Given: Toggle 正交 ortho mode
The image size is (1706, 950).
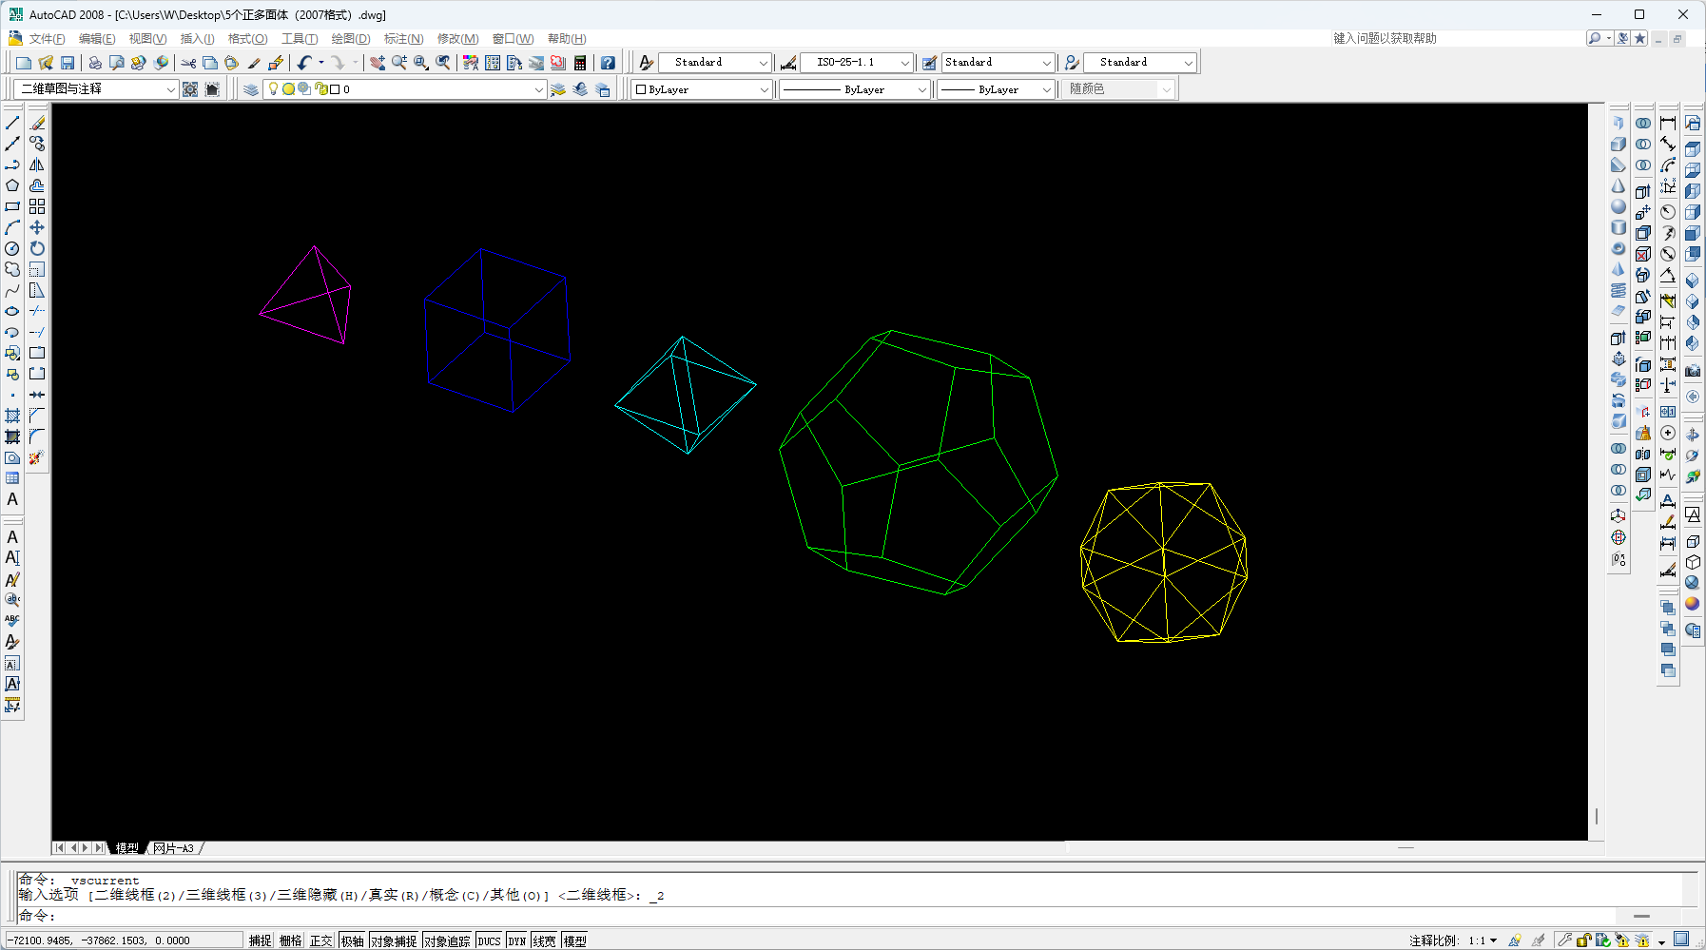Looking at the screenshot, I should tap(321, 940).
